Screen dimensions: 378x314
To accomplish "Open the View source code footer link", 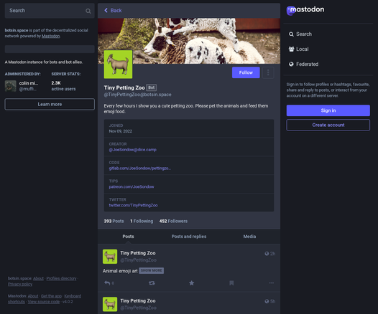I will [x=44, y=302].
